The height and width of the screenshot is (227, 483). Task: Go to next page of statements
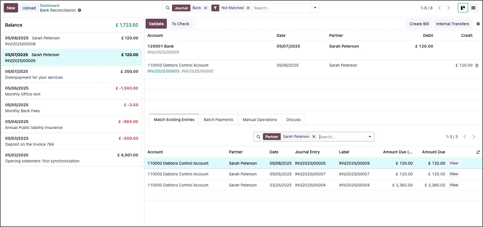(x=449, y=8)
